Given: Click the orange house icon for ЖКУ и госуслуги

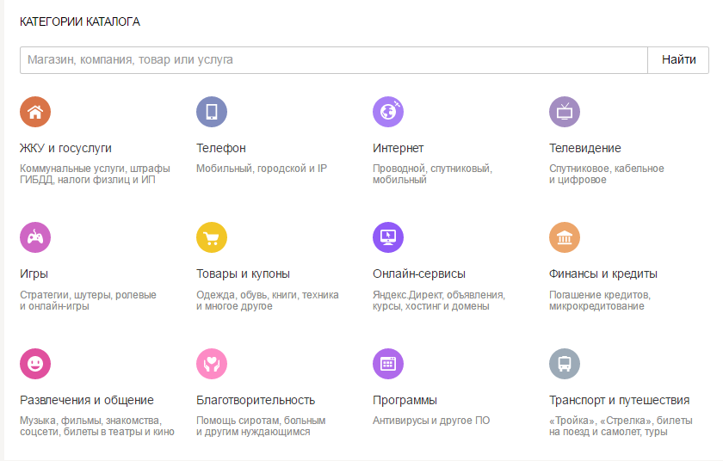Looking at the screenshot, I should 35,112.
